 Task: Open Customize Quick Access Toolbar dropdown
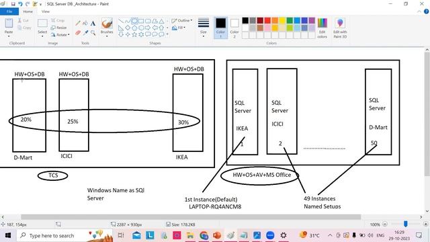(x=40, y=4)
